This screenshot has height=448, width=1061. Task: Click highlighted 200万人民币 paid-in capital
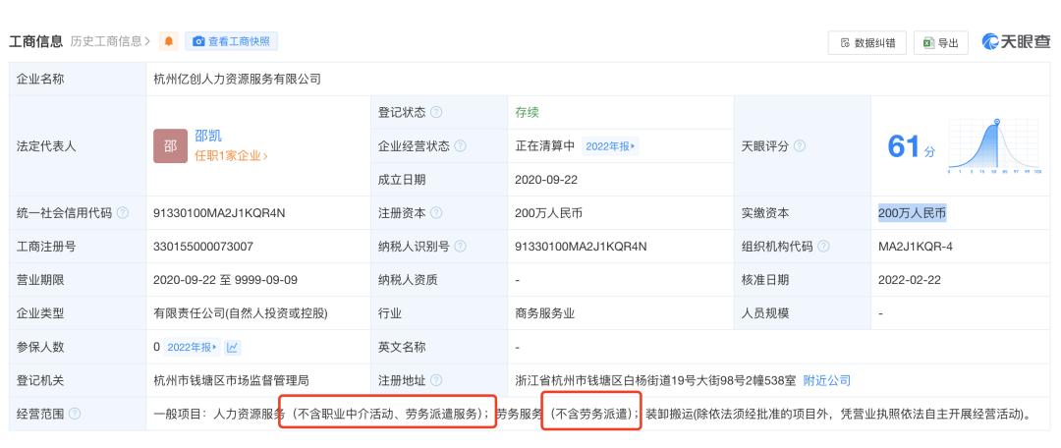point(912,213)
